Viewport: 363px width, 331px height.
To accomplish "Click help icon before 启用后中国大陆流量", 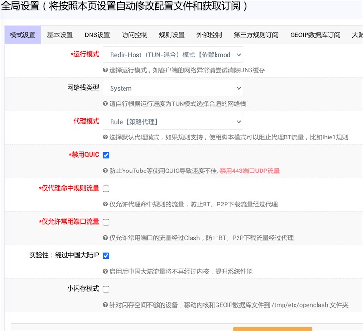I will coord(105,271).
